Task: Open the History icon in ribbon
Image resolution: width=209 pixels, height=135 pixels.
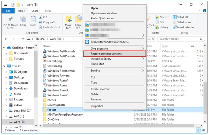Action: (x=157, y=27)
